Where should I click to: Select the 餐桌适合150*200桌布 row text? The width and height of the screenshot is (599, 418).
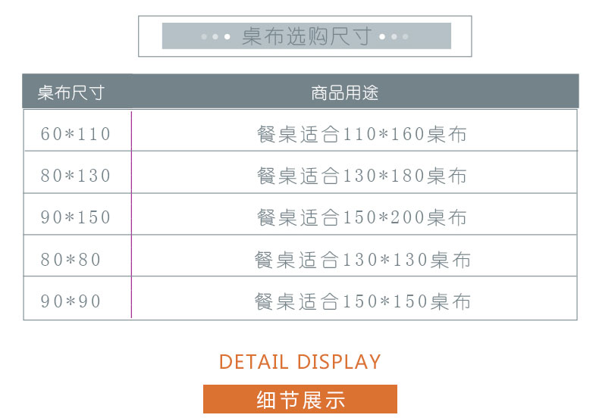click(362, 217)
